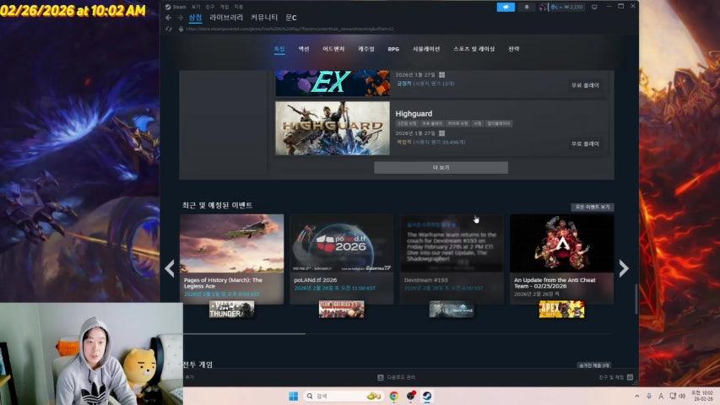Select the 라이브러리 (Library) tab

226,18
